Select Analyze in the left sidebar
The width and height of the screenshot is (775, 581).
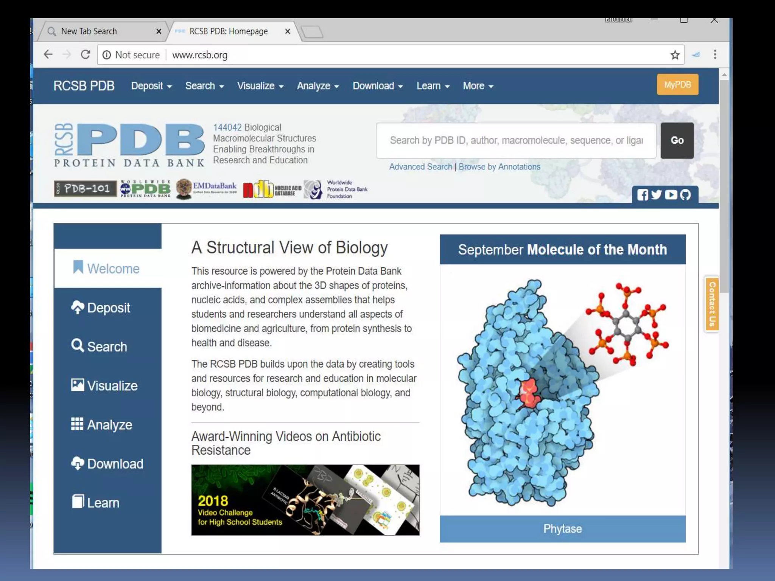(x=102, y=425)
